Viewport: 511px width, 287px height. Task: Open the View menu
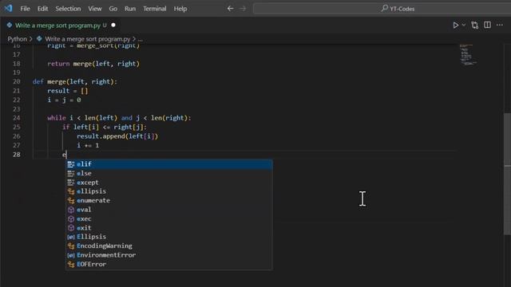(95, 9)
